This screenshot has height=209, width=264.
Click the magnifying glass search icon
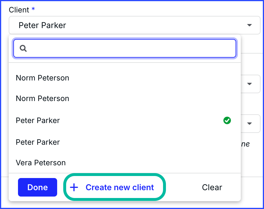pyautogui.click(x=23, y=48)
